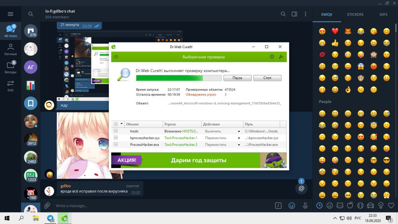Switch to the GIFS tab

383,14
